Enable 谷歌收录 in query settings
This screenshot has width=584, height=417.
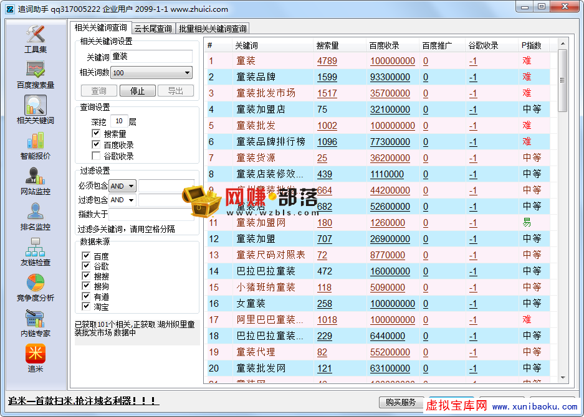(97, 155)
